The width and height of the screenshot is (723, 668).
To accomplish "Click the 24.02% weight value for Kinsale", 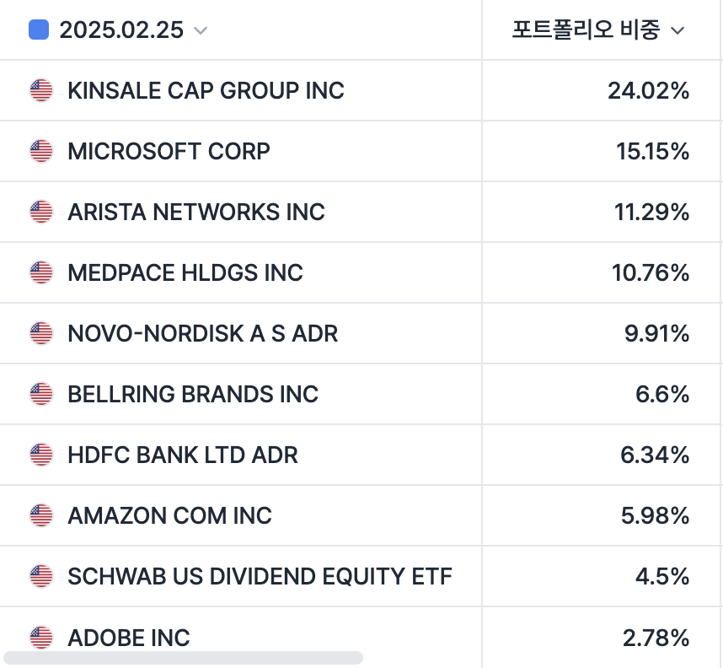I will [x=648, y=90].
